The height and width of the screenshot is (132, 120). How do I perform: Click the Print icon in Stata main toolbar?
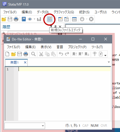(x=16, y=19)
